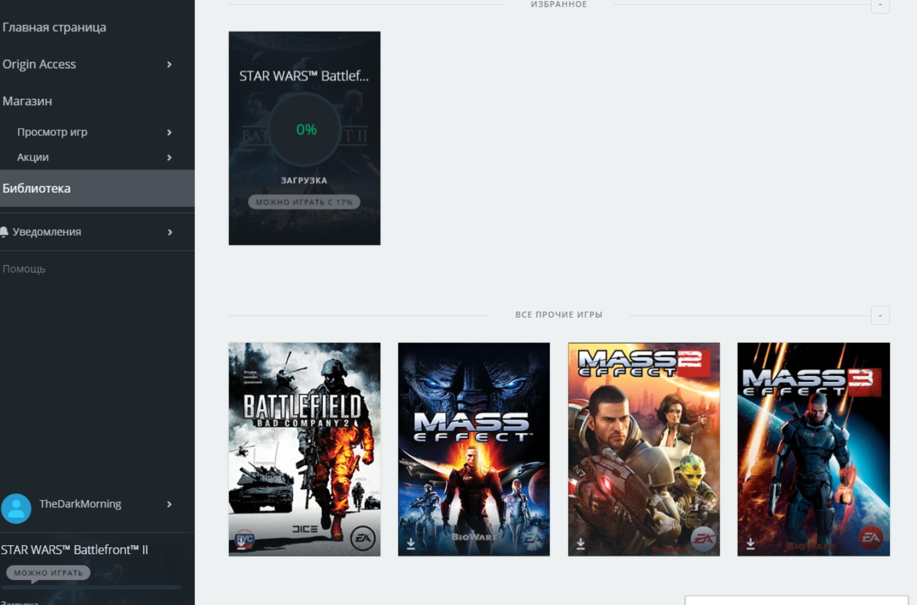Click the EA logo on the Mass Effect 3 cover
The image size is (917, 605).
pyautogui.click(x=871, y=537)
